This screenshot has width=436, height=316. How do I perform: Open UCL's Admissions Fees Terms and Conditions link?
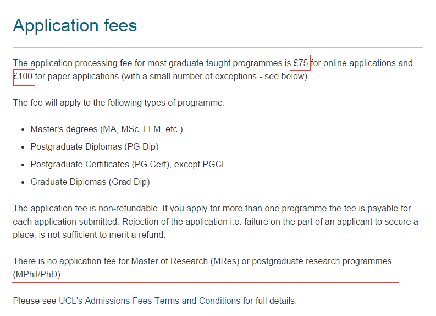pos(150,301)
